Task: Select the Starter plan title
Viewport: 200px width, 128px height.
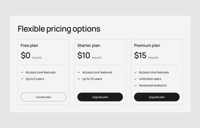Action: click(89, 46)
